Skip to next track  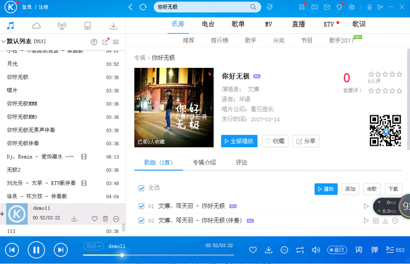click(x=61, y=250)
